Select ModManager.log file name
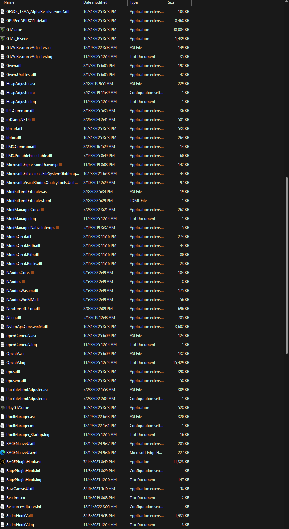 21,219
